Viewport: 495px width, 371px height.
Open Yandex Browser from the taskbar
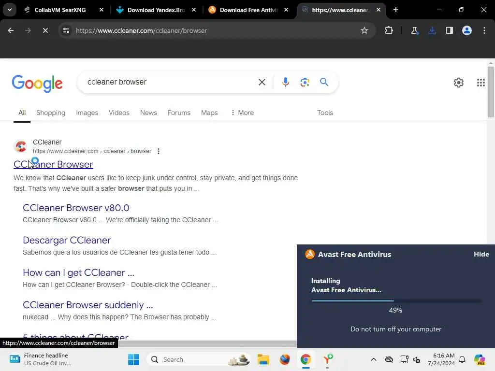(x=327, y=359)
